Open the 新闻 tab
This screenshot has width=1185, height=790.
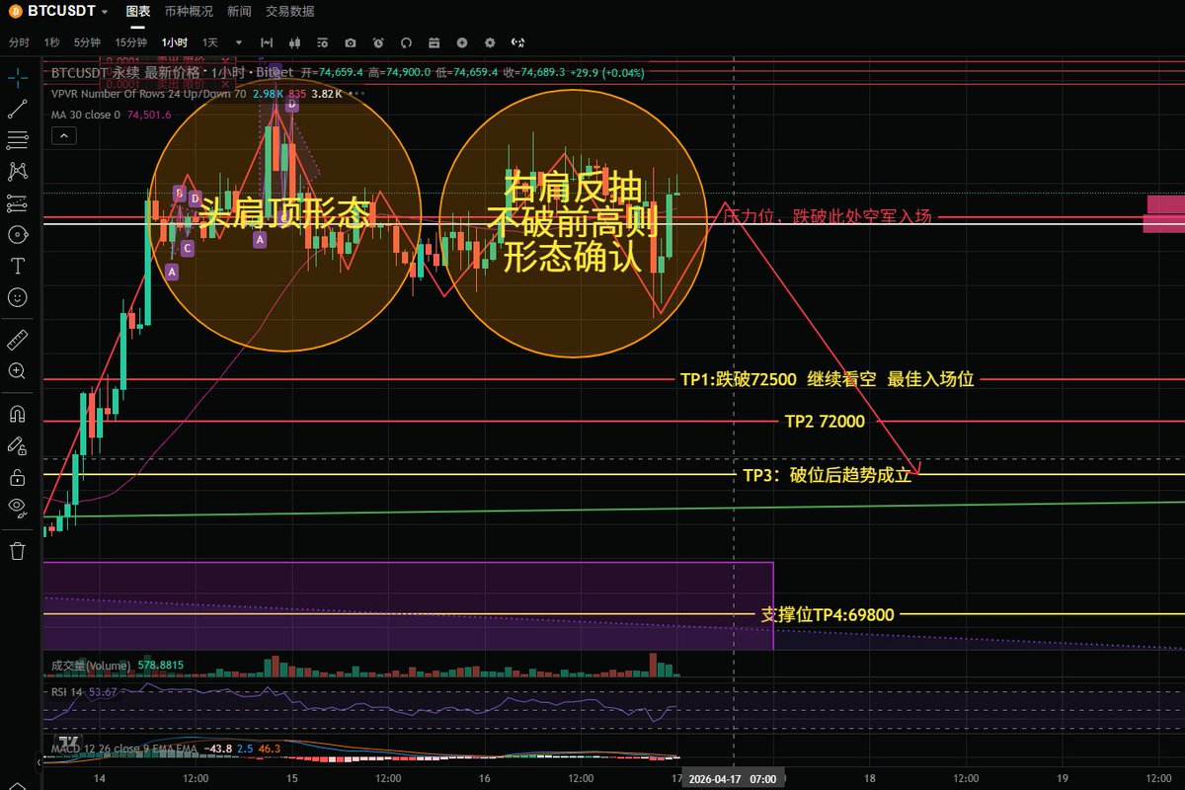(x=238, y=12)
